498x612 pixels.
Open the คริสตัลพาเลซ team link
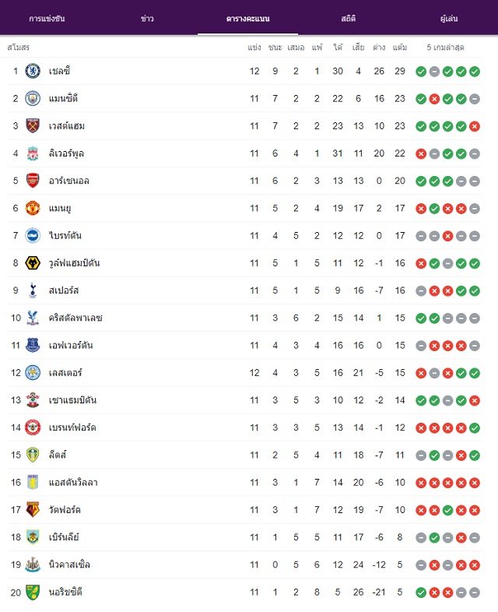(x=75, y=318)
